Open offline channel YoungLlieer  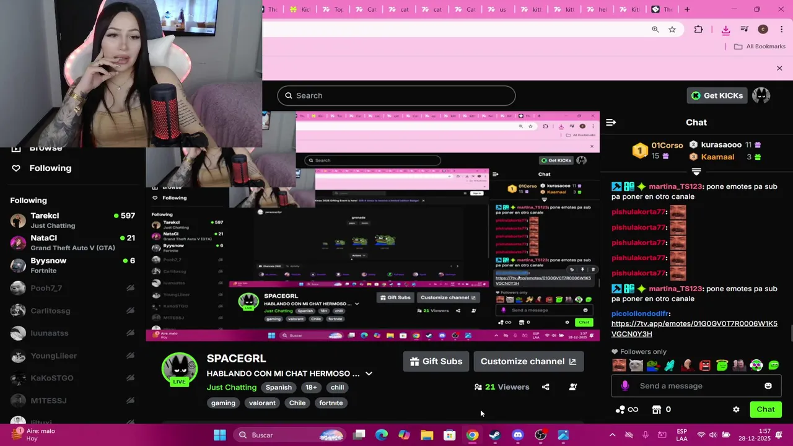(72, 356)
